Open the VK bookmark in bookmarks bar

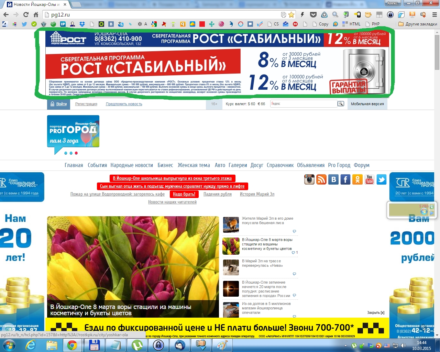pos(111,24)
